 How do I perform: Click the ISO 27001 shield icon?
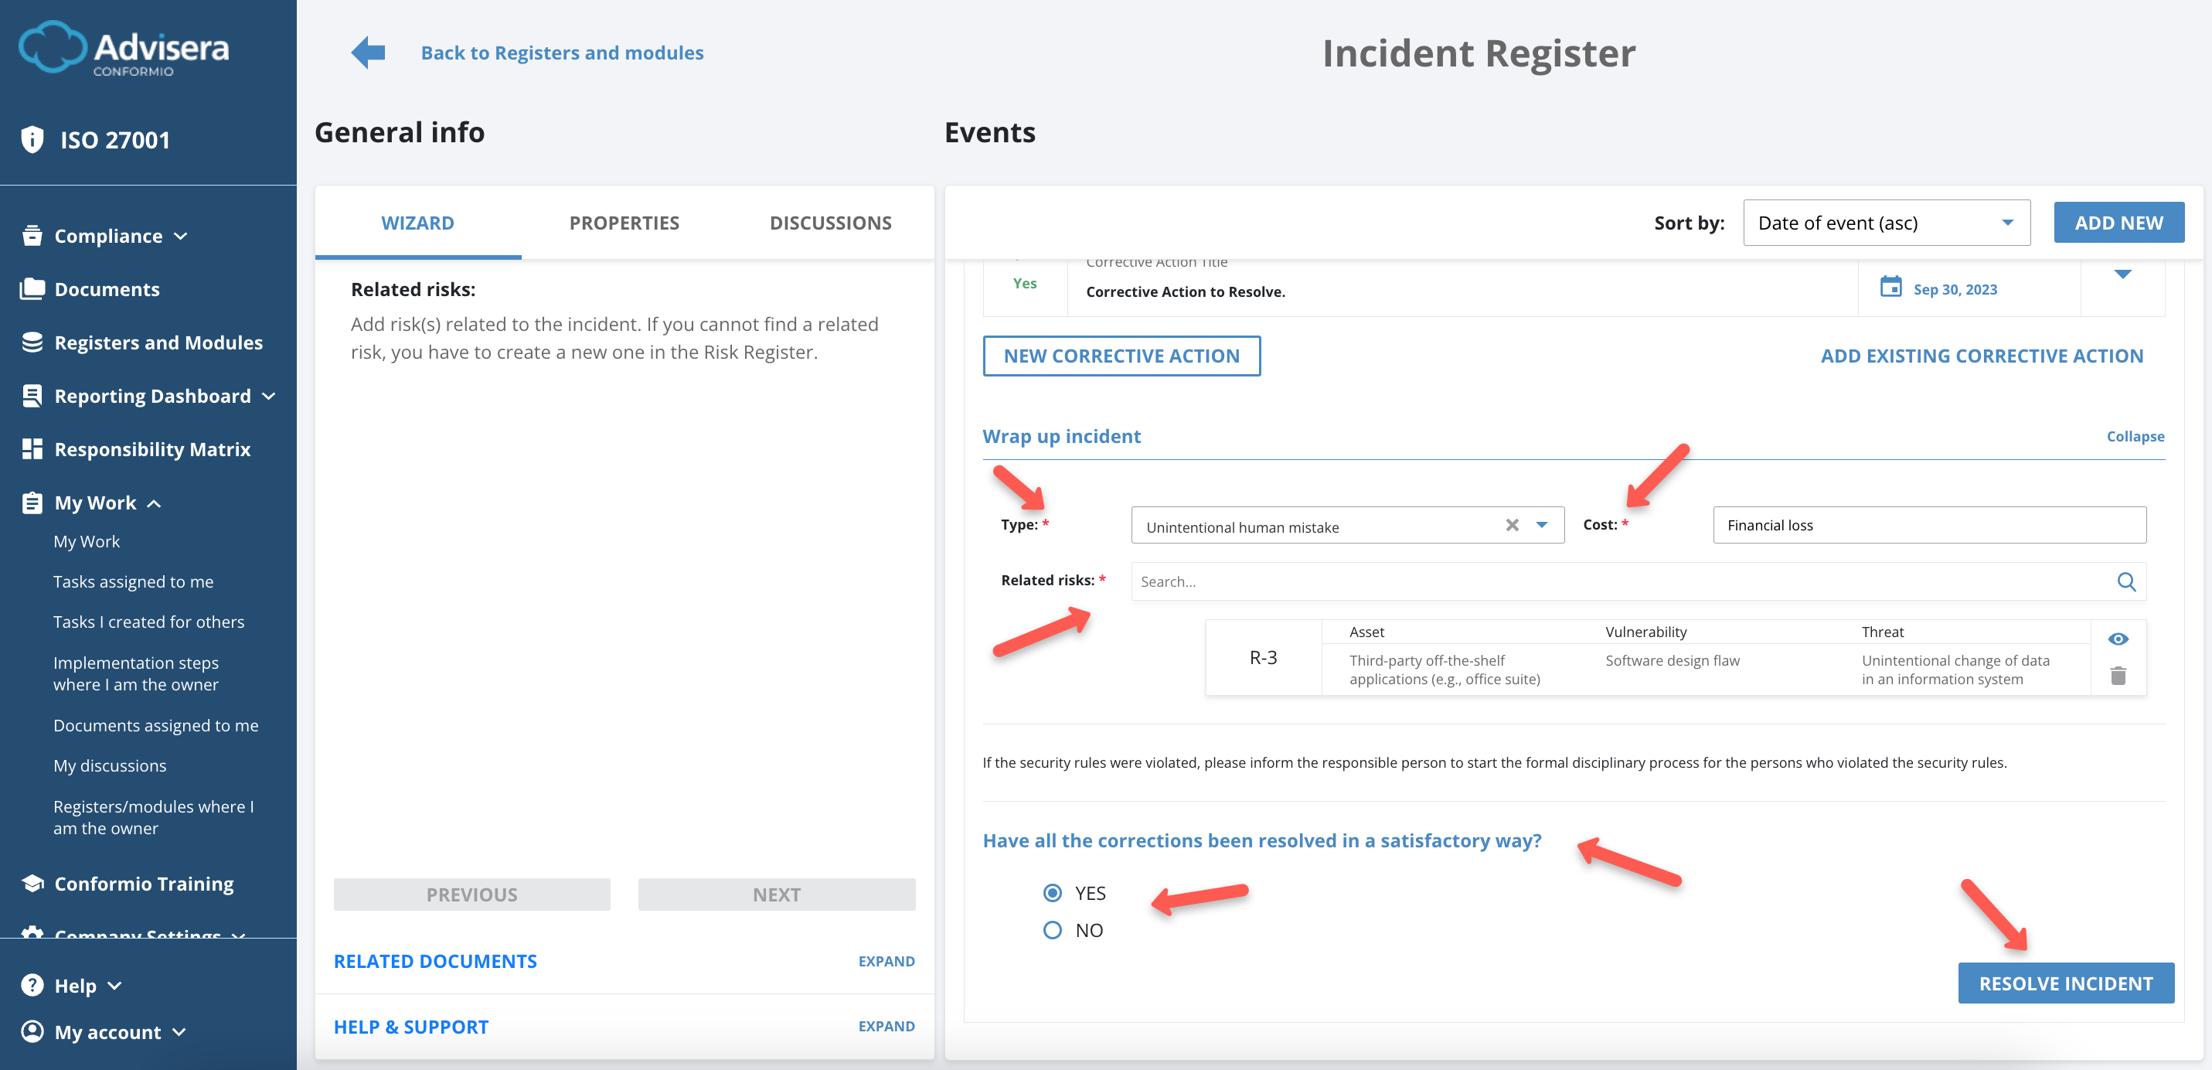click(x=32, y=138)
